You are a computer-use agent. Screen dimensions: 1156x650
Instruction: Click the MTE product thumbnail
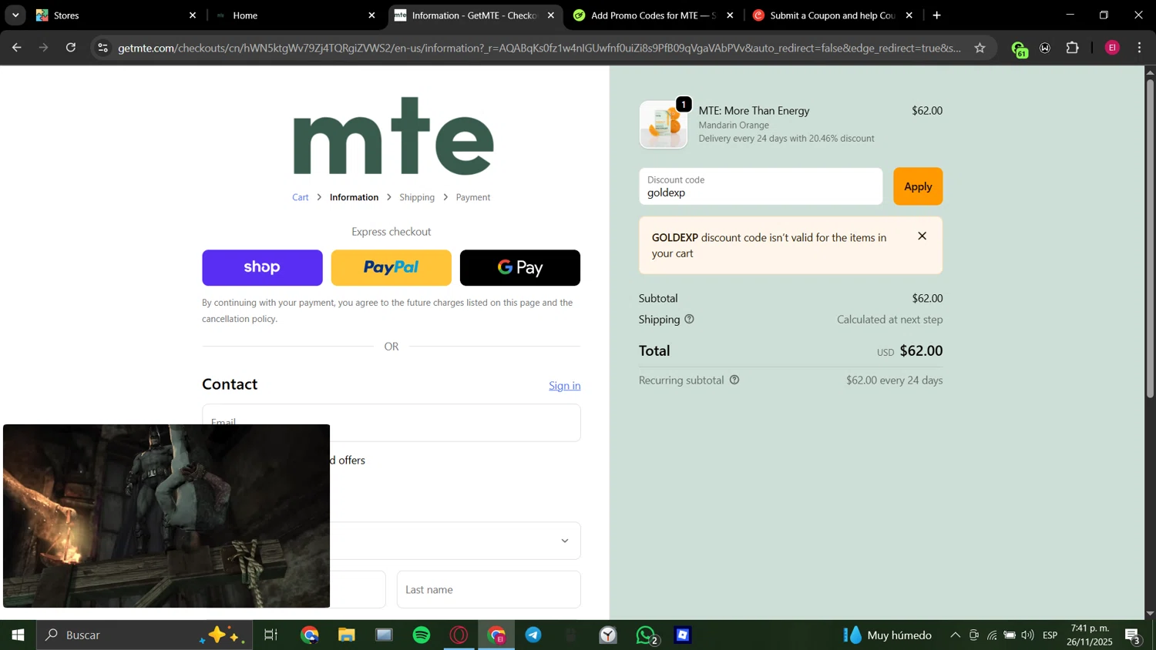[663, 124]
